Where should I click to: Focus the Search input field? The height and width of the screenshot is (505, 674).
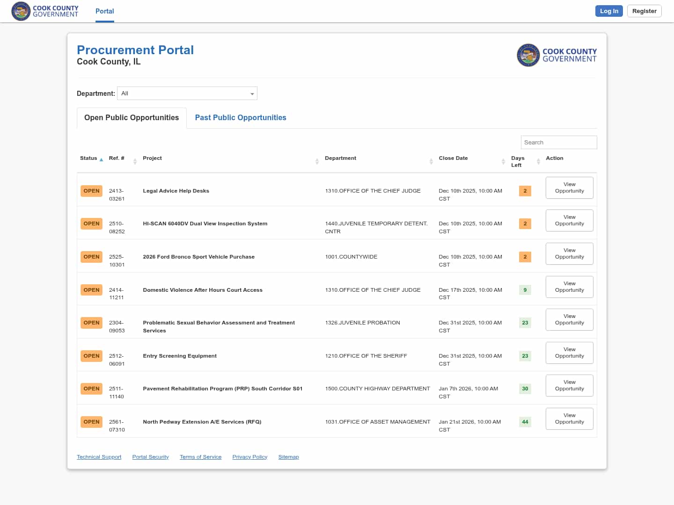(558, 143)
